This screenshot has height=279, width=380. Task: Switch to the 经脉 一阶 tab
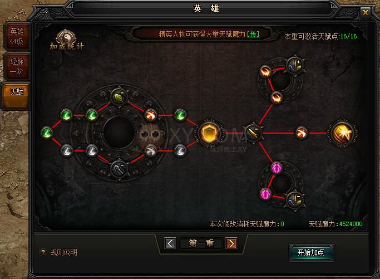coord(17,66)
